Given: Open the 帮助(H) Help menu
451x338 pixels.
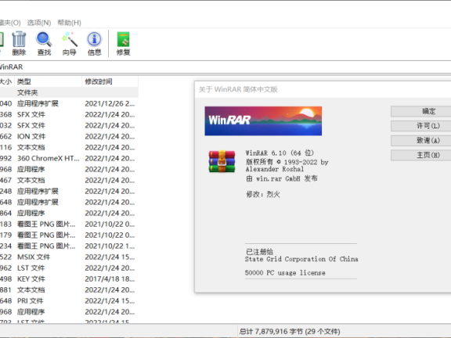Looking at the screenshot, I should (x=70, y=23).
